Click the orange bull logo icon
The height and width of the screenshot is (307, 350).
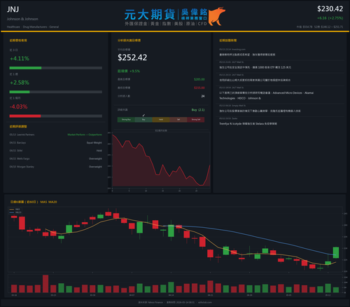coord(217,16)
